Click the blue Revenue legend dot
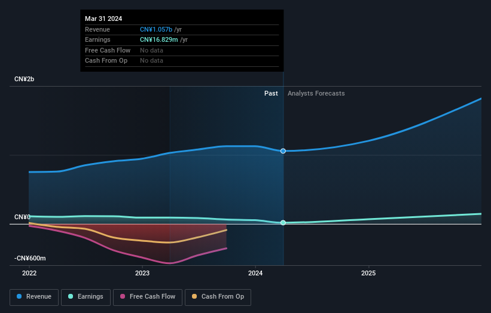The image size is (491, 313). coord(19,296)
